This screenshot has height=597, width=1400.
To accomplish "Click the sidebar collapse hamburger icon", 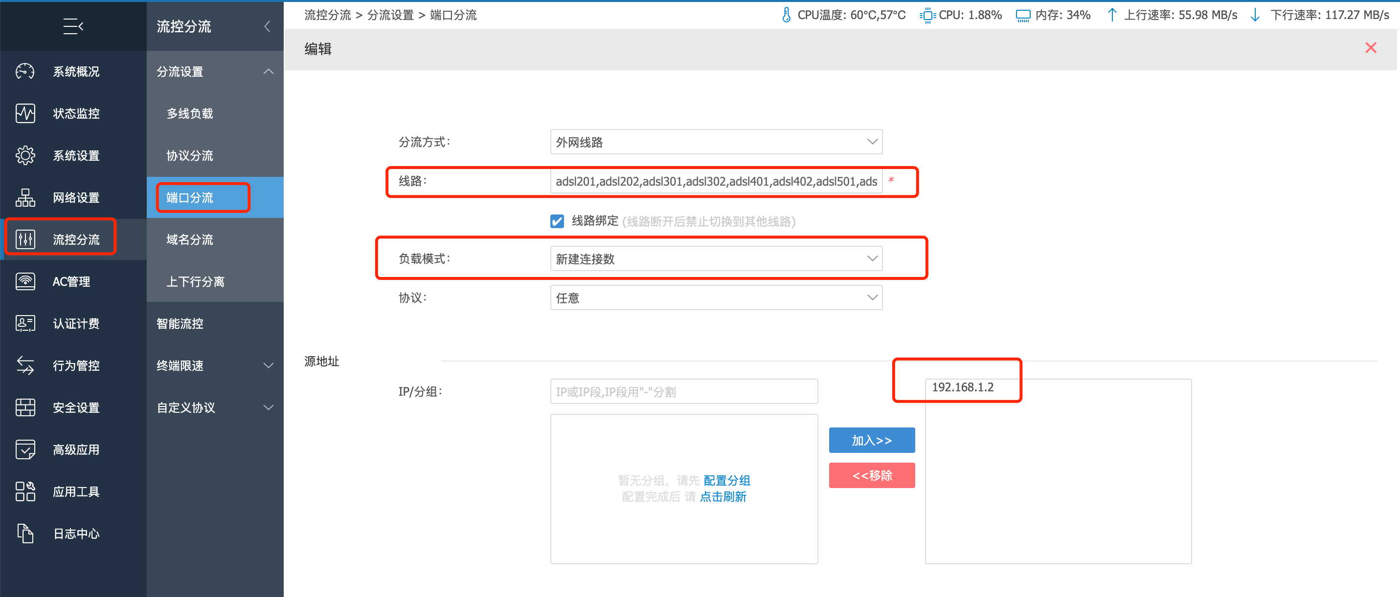I will (73, 26).
